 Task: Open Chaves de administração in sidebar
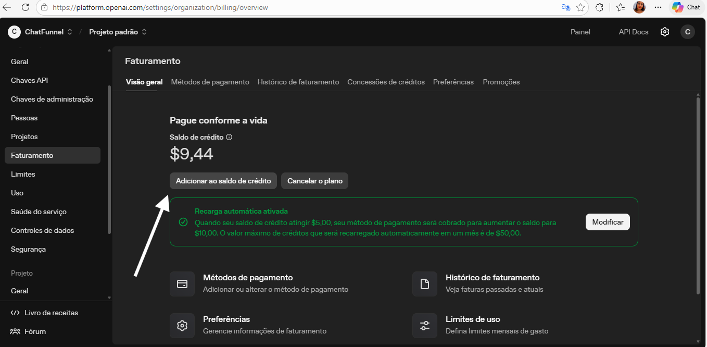pyautogui.click(x=53, y=99)
